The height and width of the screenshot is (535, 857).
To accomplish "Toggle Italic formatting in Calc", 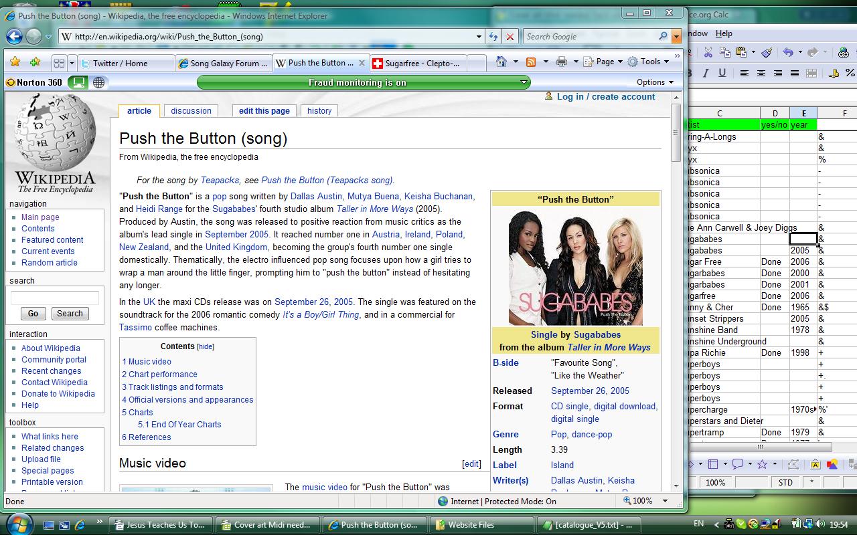I will click(706, 73).
